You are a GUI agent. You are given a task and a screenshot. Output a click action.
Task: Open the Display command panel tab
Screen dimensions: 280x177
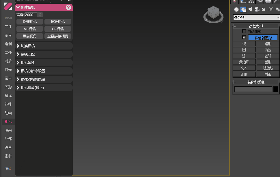tap(268, 1)
